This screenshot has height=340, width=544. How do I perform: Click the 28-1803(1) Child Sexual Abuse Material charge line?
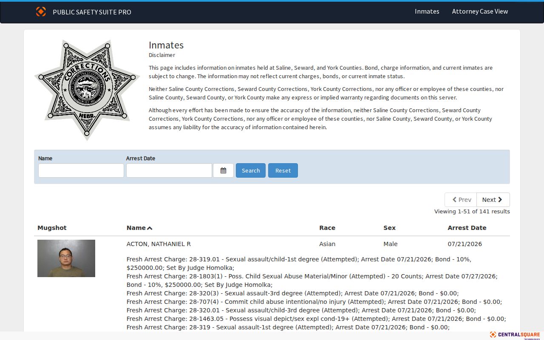click(312, 280)
